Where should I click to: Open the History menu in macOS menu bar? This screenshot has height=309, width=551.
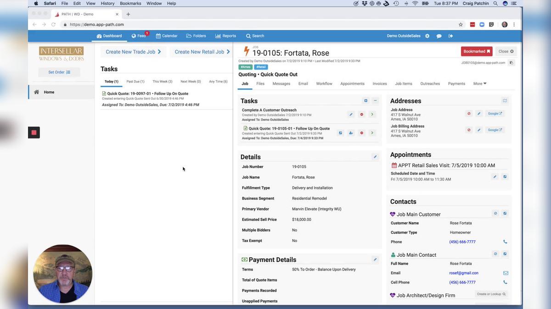[107, 3]
